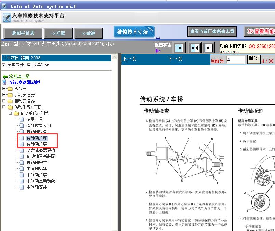Click the page icon next to 中间轴安装
The image size is (275, 231).
(x=22, y=187)
